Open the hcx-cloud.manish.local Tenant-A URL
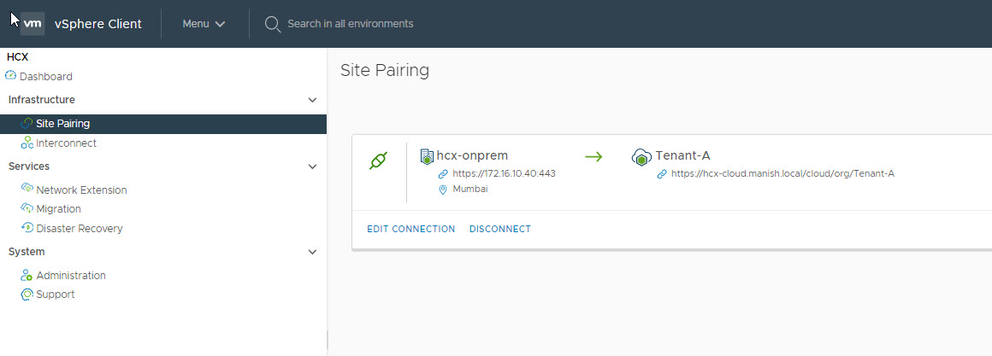992x356 pixels. 782,174
